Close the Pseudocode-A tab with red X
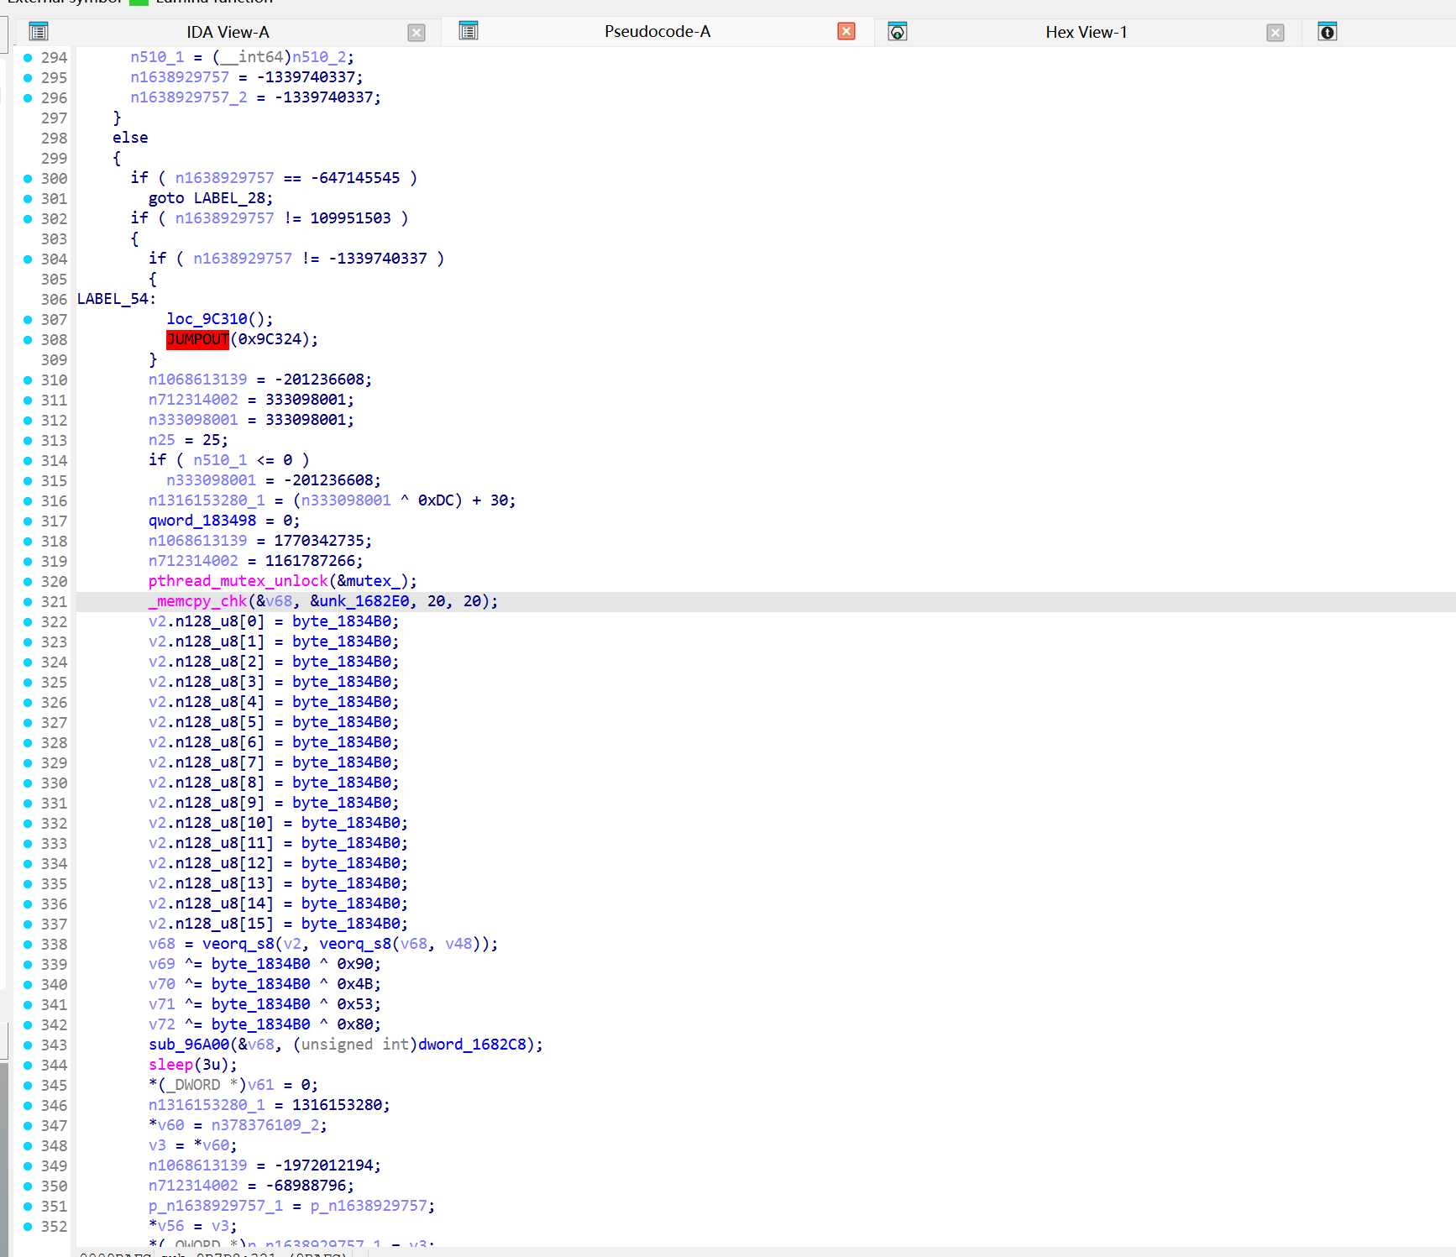 846,31
